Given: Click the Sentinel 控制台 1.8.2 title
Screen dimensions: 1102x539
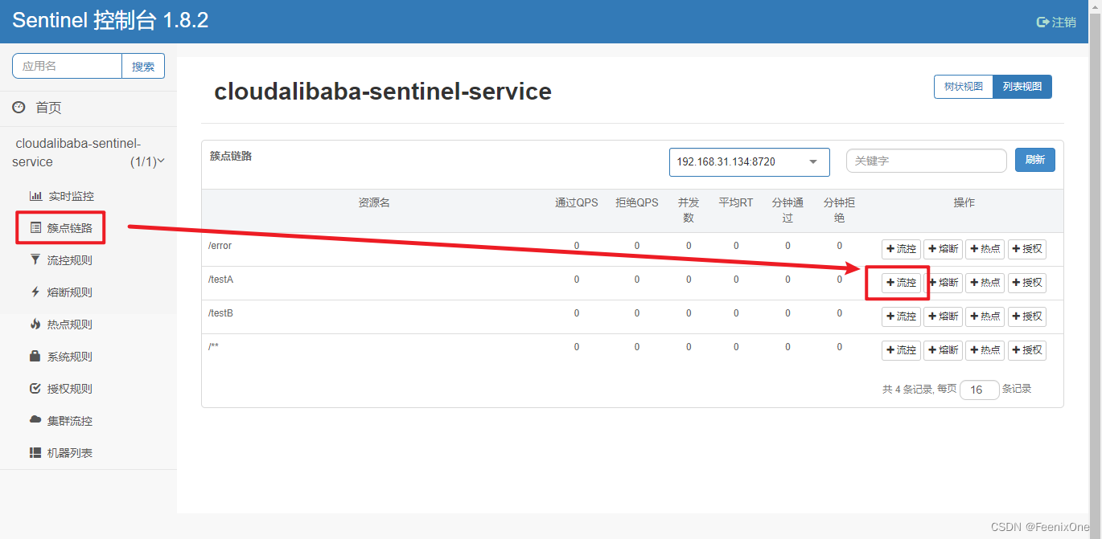Looking at the screenshot, I should (x=110, y=21).
